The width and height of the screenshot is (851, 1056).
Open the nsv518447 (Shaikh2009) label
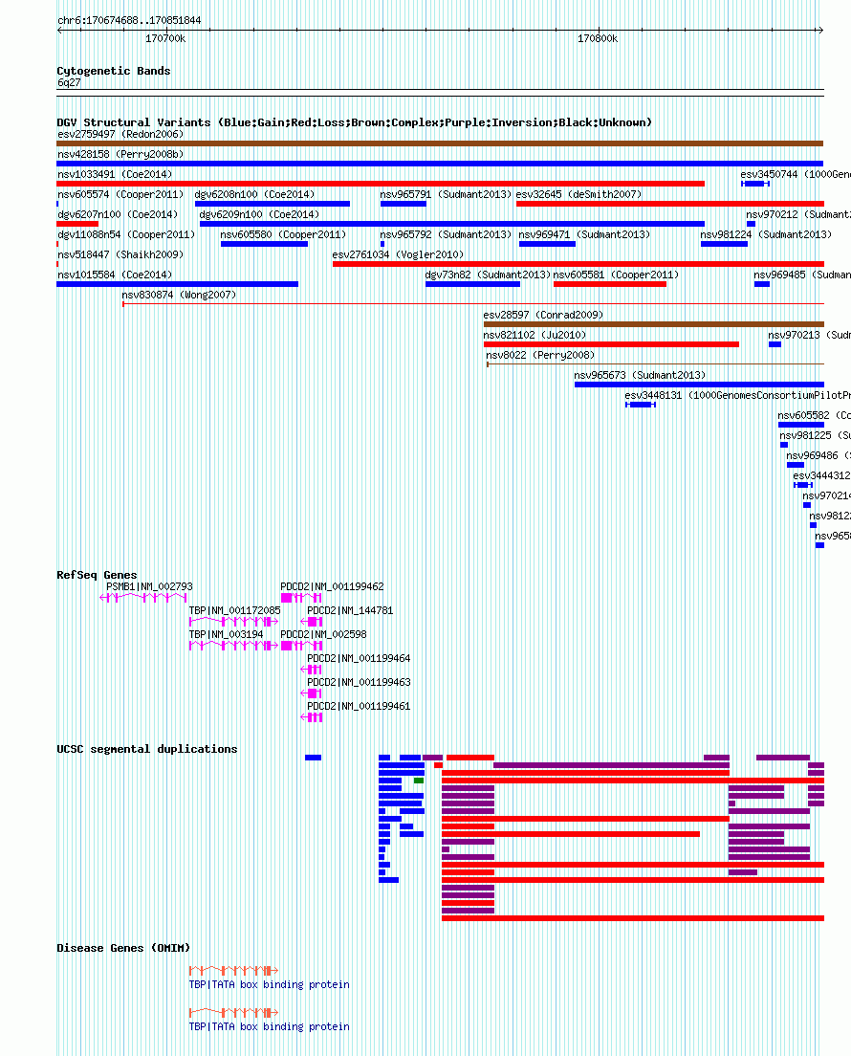120,255
